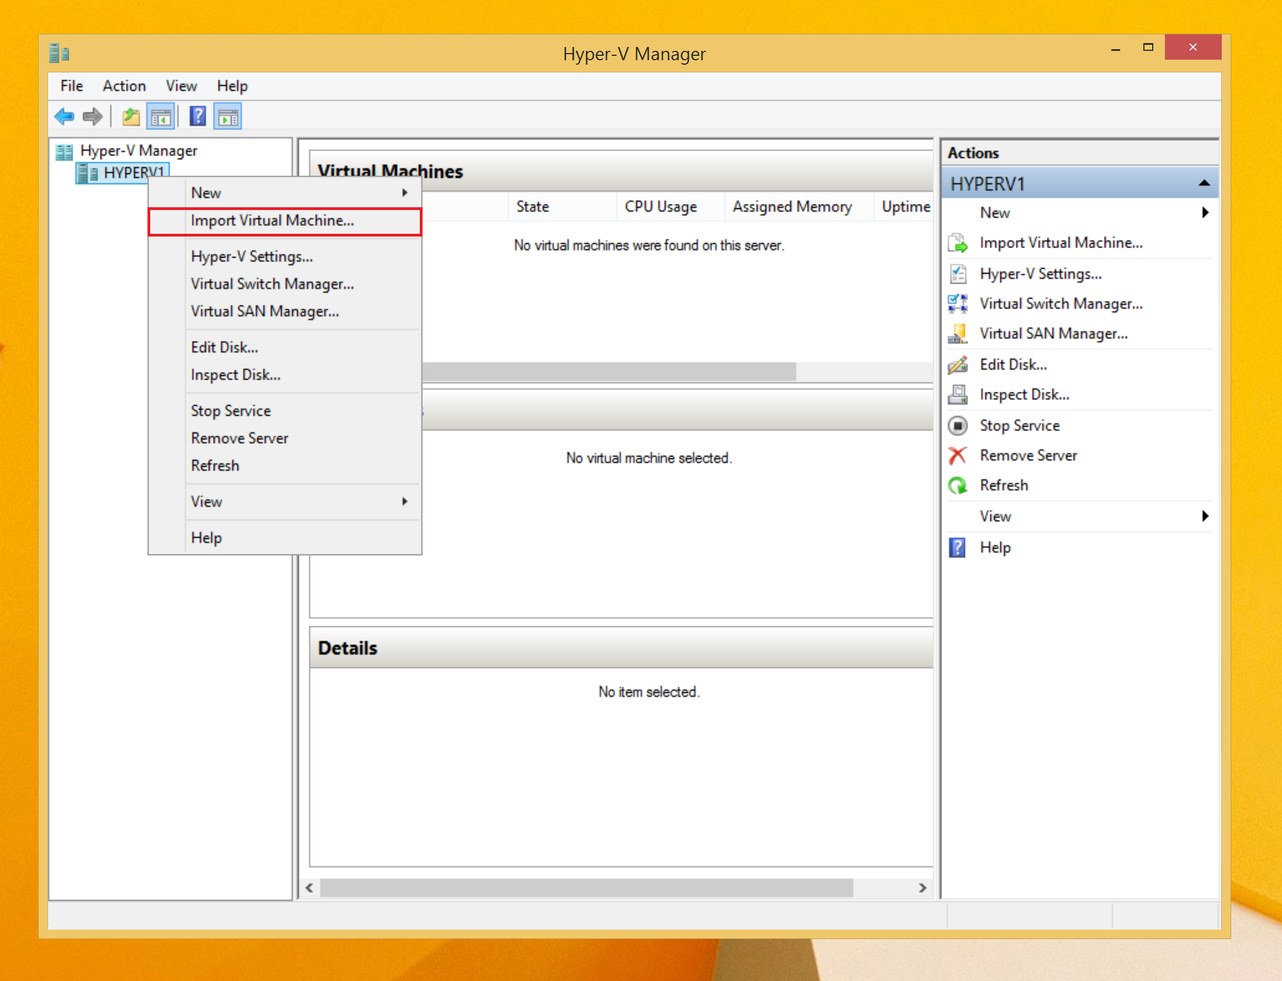Click the Virtual SAN Manager icon in Actions pane
Screen dimensions: 1282x981
958,333
